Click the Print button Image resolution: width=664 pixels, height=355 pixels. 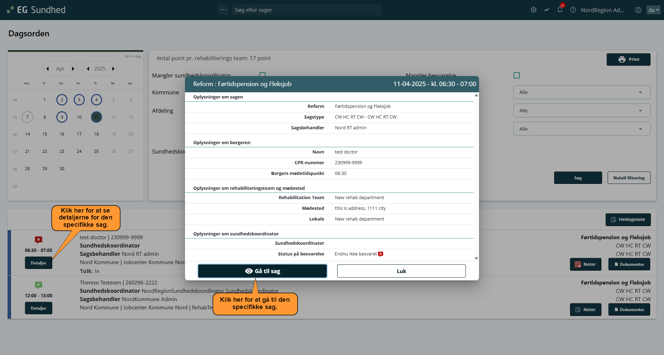[628, 59]
